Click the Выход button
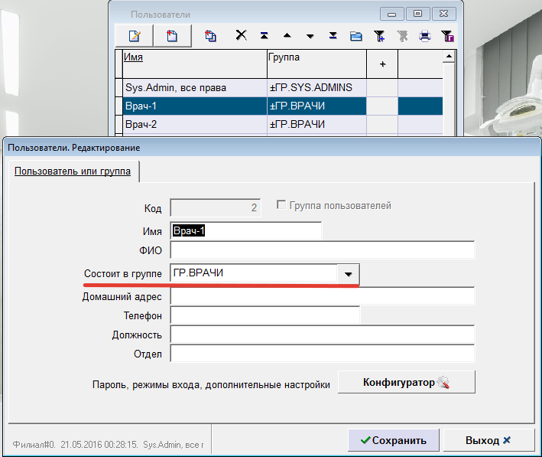This screenshot has height=457, width=542. [488, 440]
